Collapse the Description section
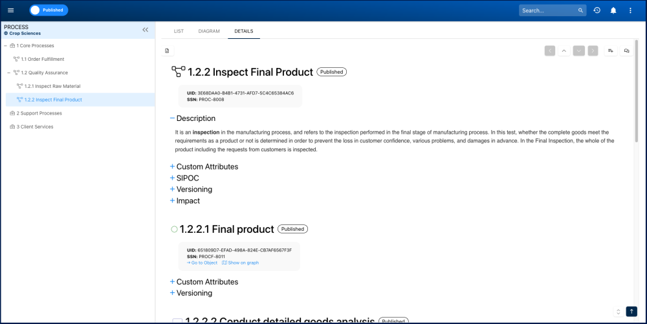The image size is (647, 324). point(172,118)
